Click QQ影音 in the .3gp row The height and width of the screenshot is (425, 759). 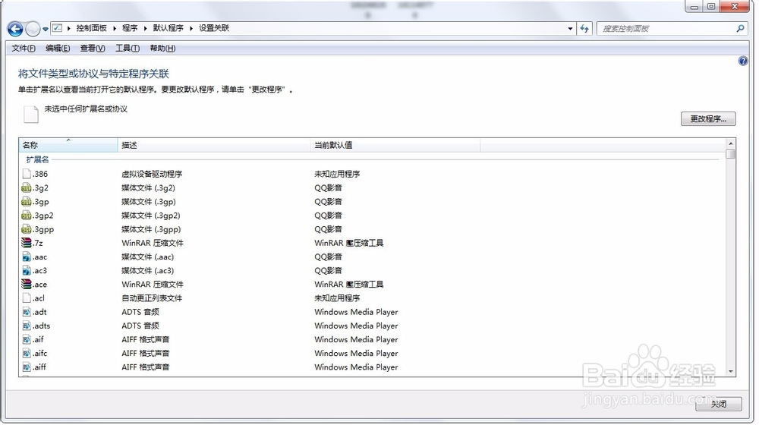328,202
